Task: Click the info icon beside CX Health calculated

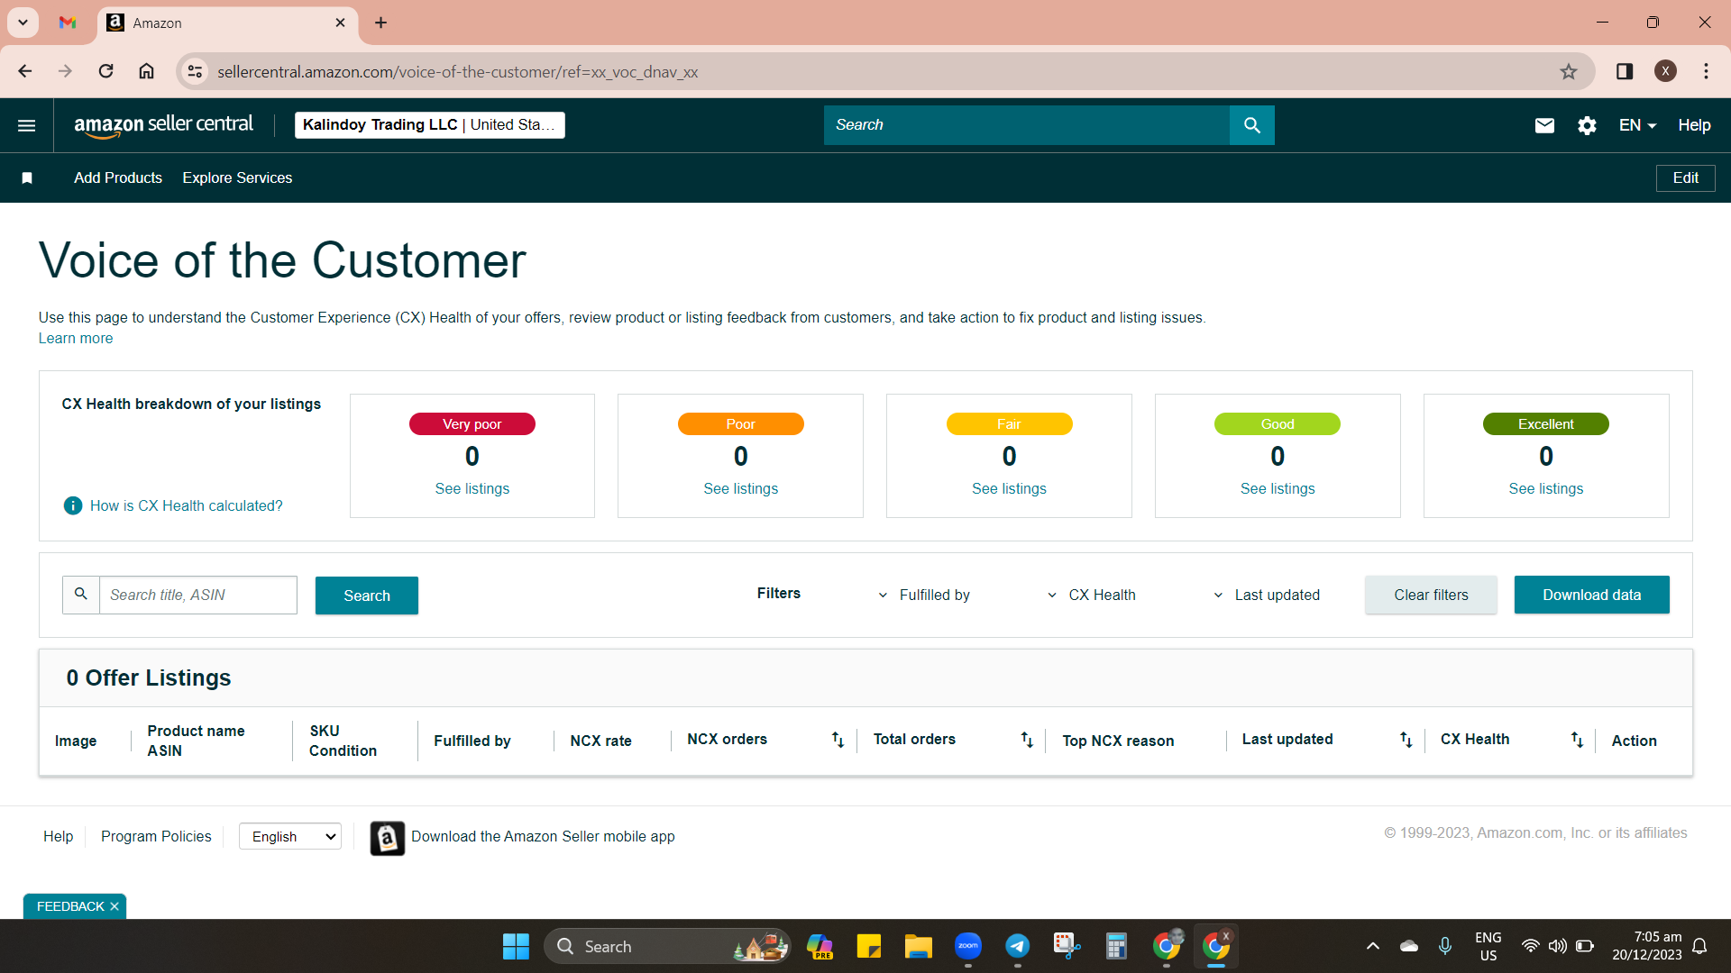Action: pos(73,506)
